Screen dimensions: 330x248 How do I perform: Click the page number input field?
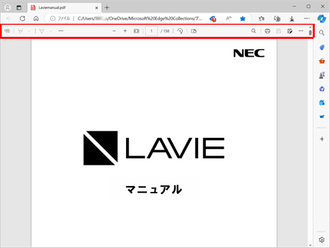151,31
